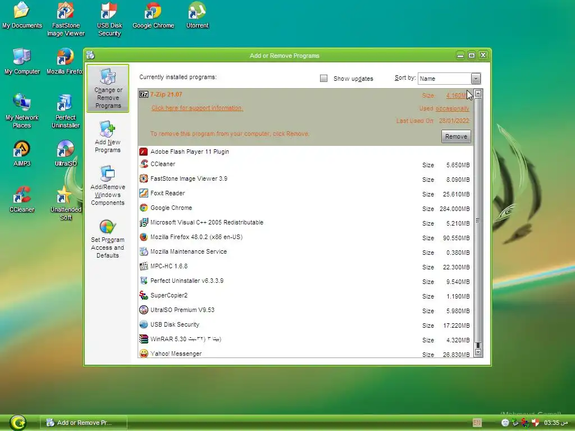The image size is (575, 431).
Task: Open My Documents desktop icon
Action: coord(22,15)
